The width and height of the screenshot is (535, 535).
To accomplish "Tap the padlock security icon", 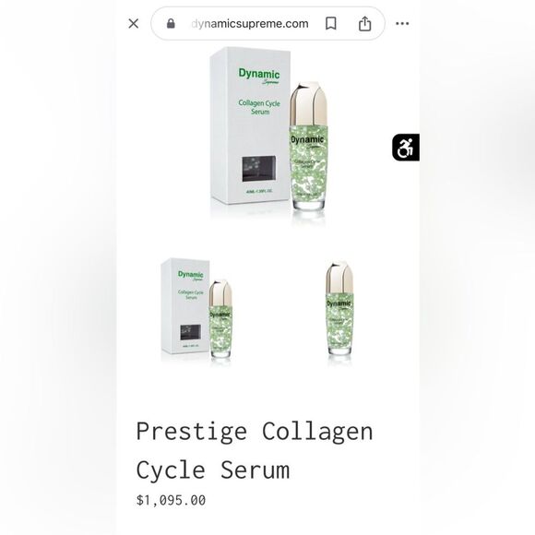I will coord(171,24).
